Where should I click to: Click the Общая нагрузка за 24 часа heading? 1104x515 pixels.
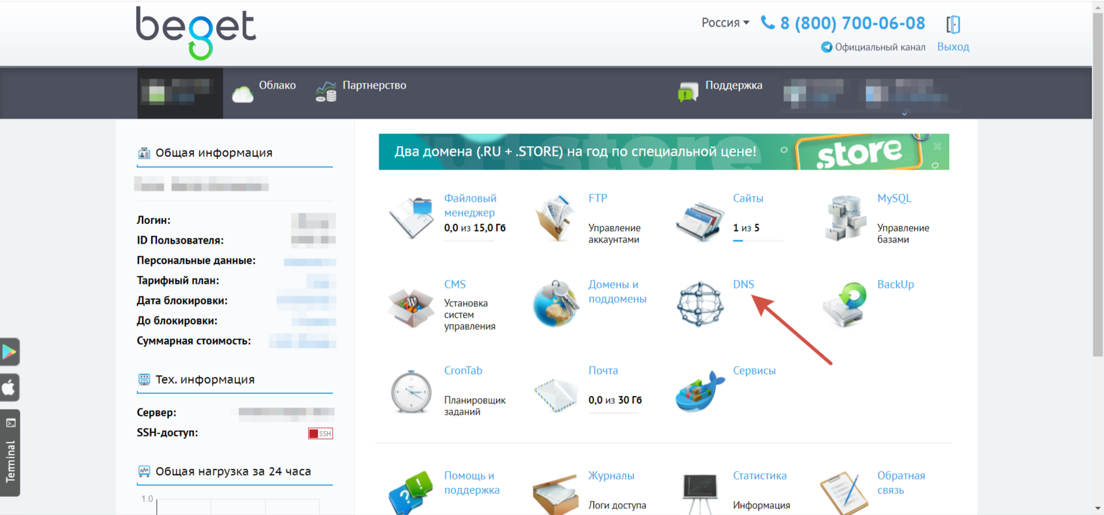[233, 472]
